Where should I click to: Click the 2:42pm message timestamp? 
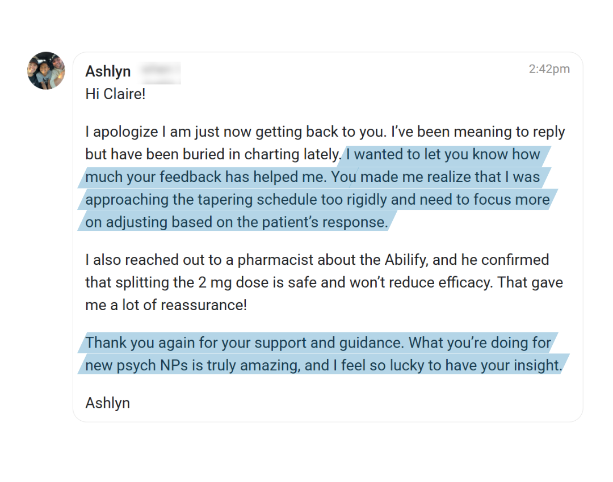pos(549,69)
